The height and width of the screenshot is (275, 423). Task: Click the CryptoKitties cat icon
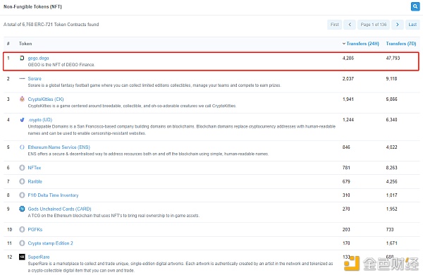coord(22,99)
